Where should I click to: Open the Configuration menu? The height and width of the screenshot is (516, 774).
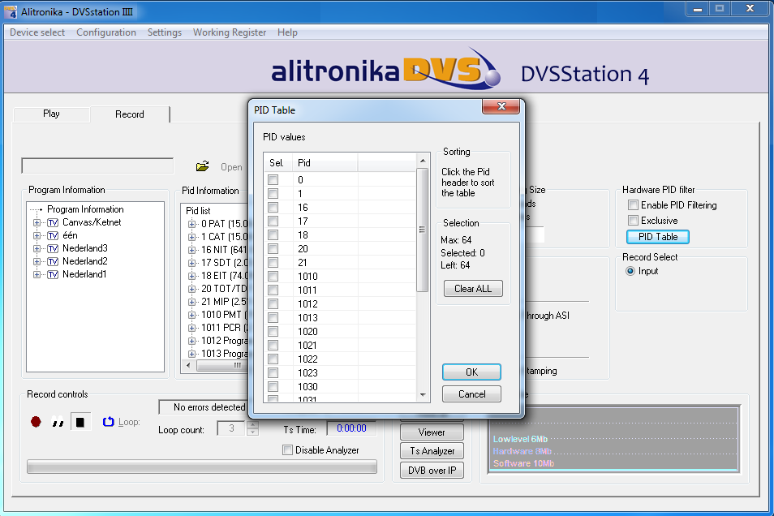[x=106, y=32]
